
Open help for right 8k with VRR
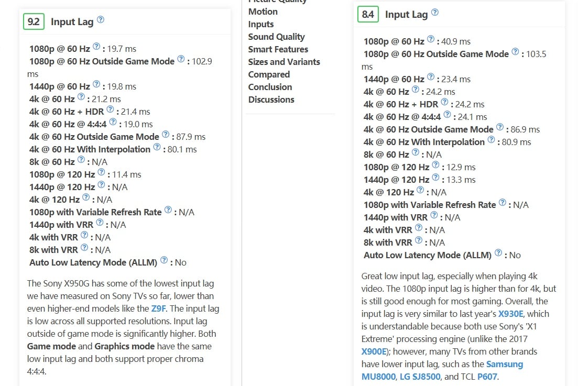(x=418, y=240)
